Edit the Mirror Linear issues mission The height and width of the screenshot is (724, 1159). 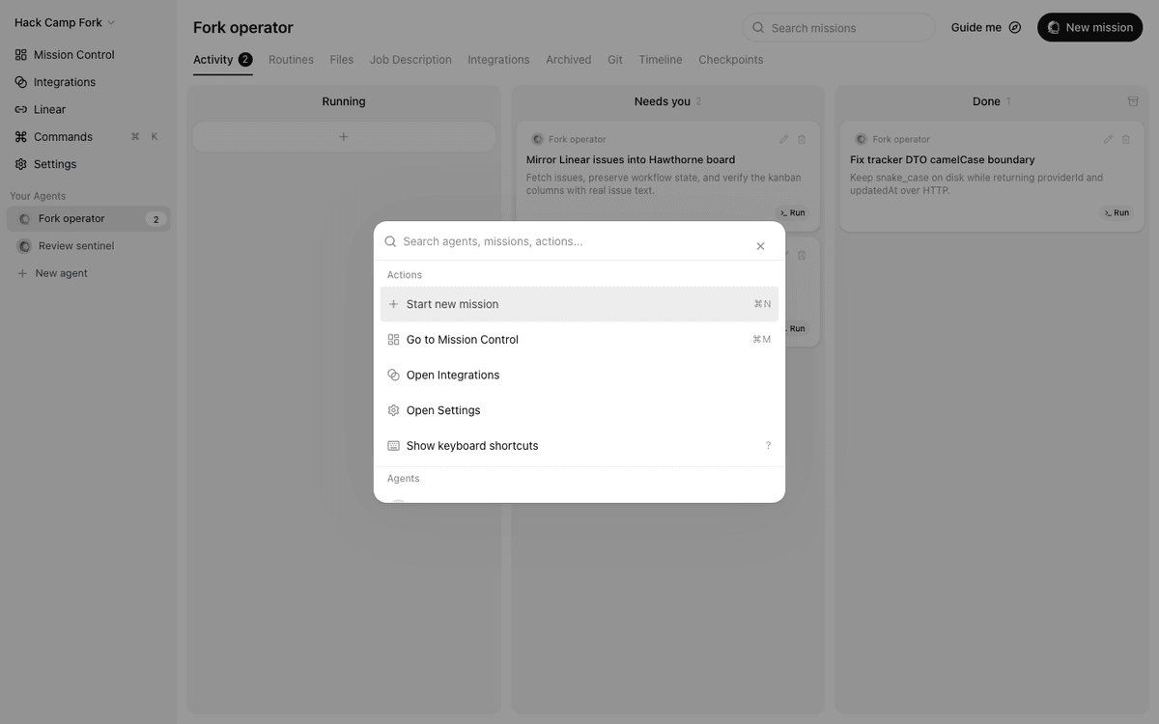pyautogui.click(x=783, y=139)
